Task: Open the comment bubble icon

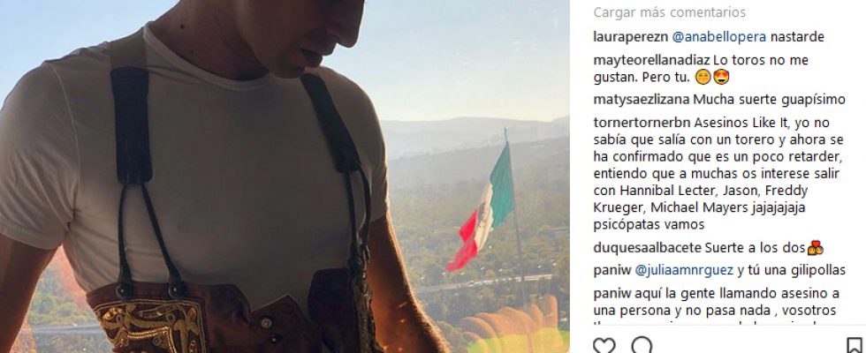Action: click(x=642, y=346)
